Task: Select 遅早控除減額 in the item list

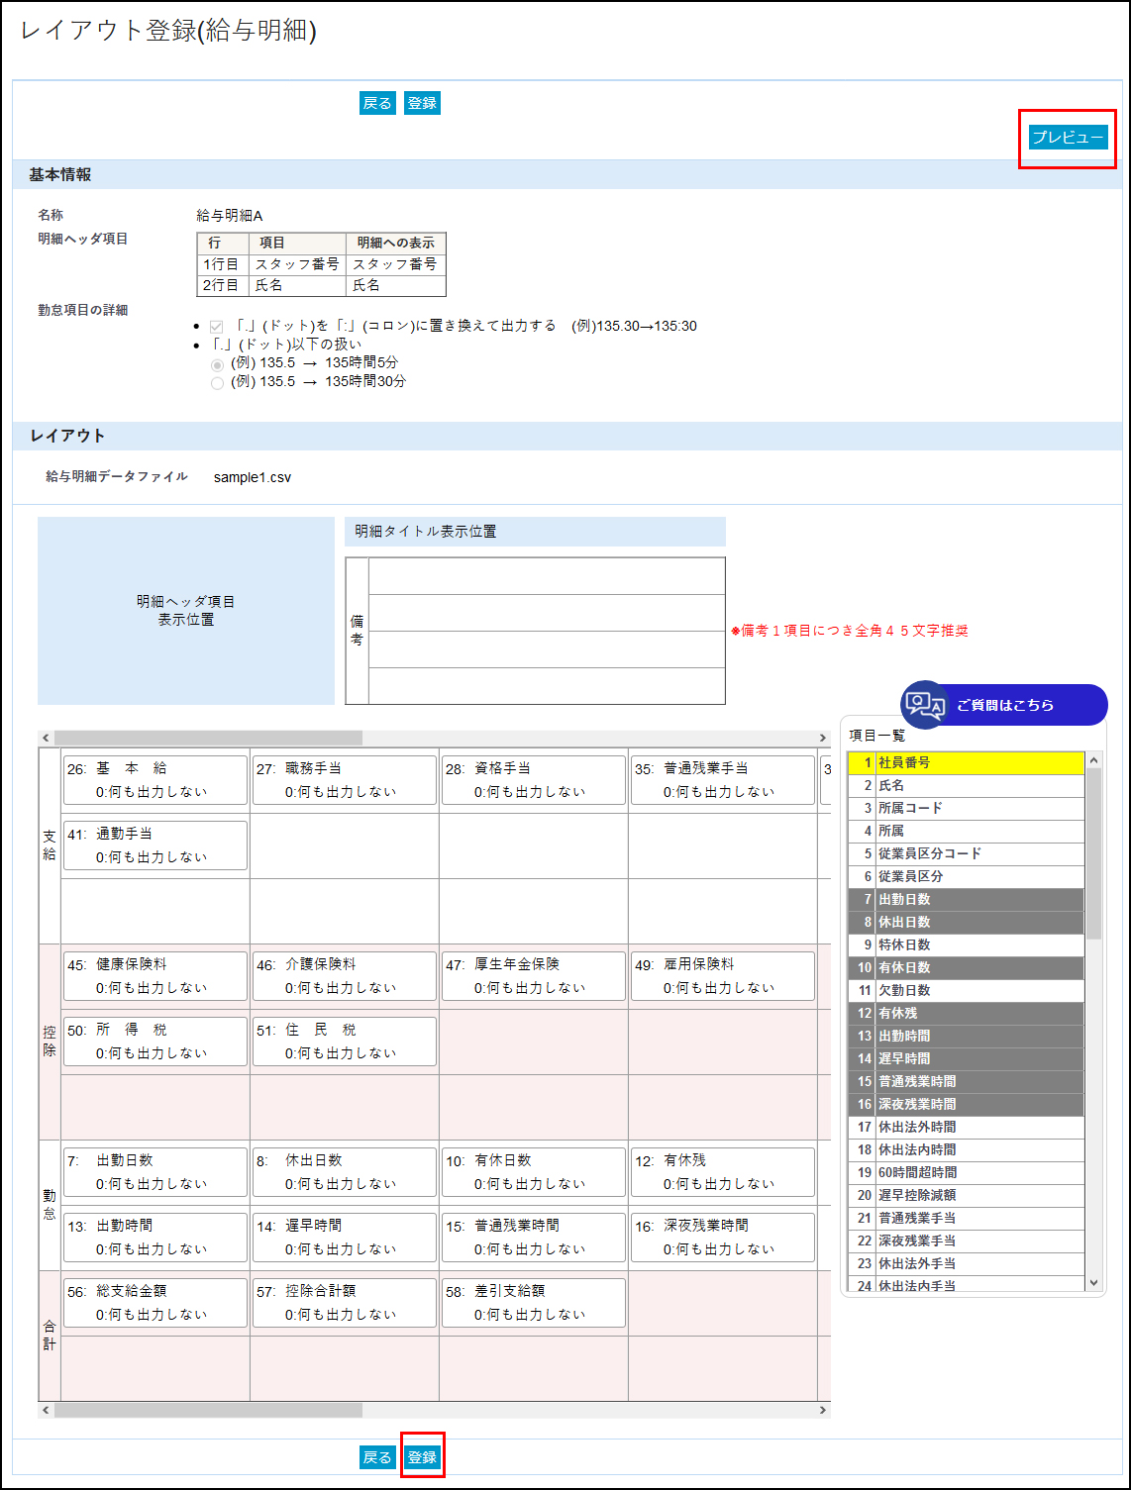Action: [x=966, y=1195]
